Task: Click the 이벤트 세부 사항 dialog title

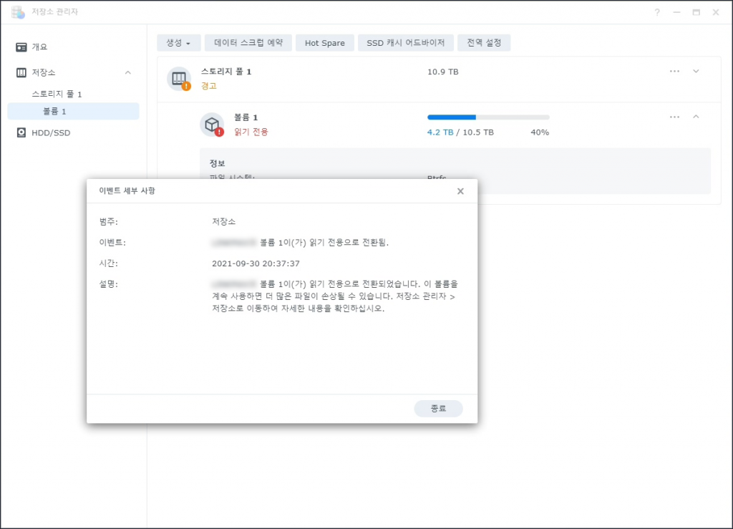Action: 127,190
